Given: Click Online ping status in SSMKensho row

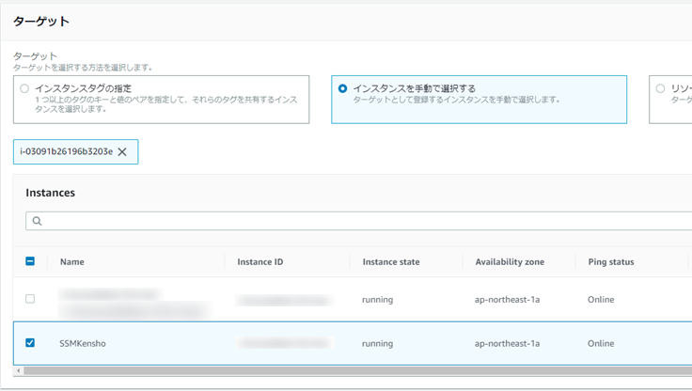Looking at the screenshot, I should pos(601,343).
